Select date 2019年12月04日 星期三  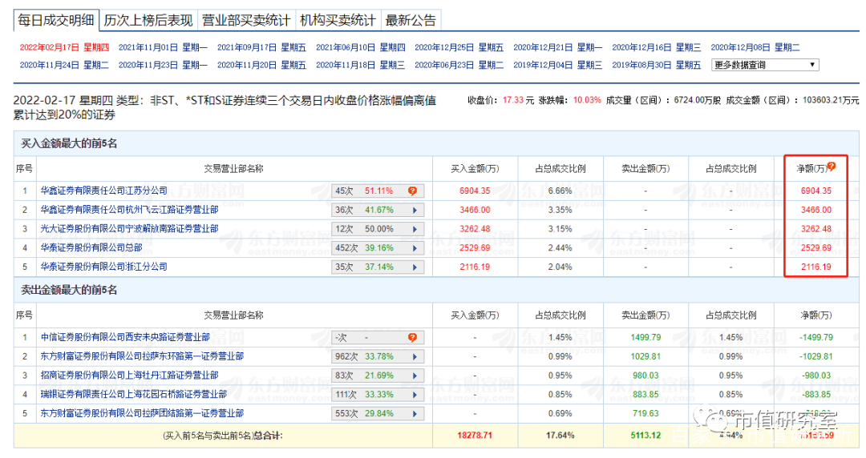(558, 65)
